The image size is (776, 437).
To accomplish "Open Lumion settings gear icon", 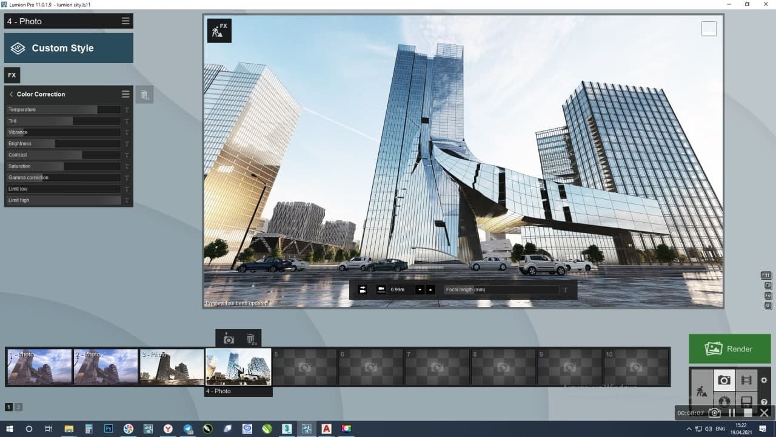I will [x=764, y=381].
